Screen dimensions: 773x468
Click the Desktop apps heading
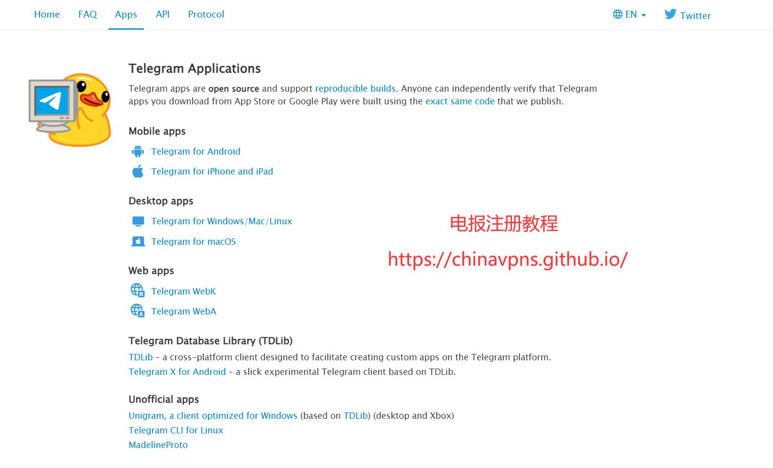pyautogui.click(x=161, y=201)
